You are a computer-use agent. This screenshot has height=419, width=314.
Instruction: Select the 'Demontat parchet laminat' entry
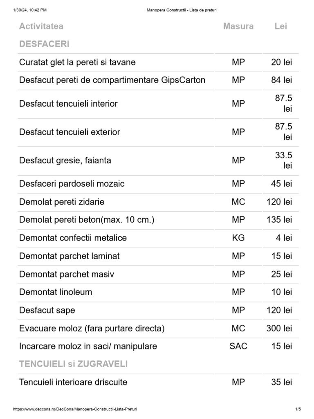(70, 256)
